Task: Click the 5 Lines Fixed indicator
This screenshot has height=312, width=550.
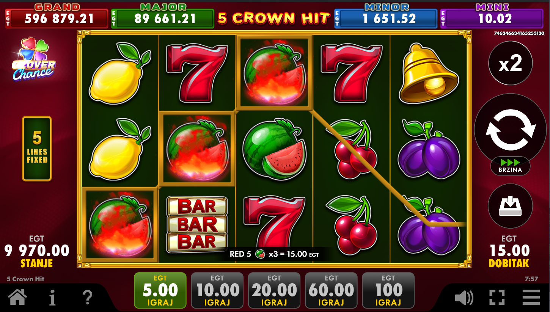Action: (x=37, y=149)
